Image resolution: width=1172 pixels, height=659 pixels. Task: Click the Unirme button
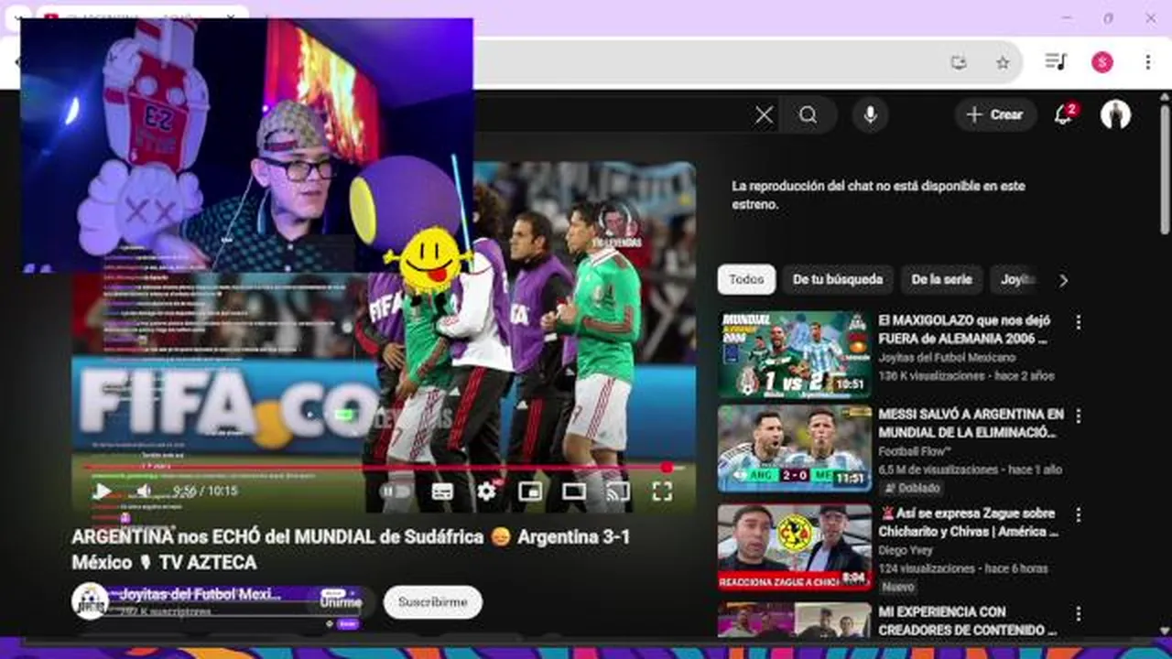click(341, 601)
